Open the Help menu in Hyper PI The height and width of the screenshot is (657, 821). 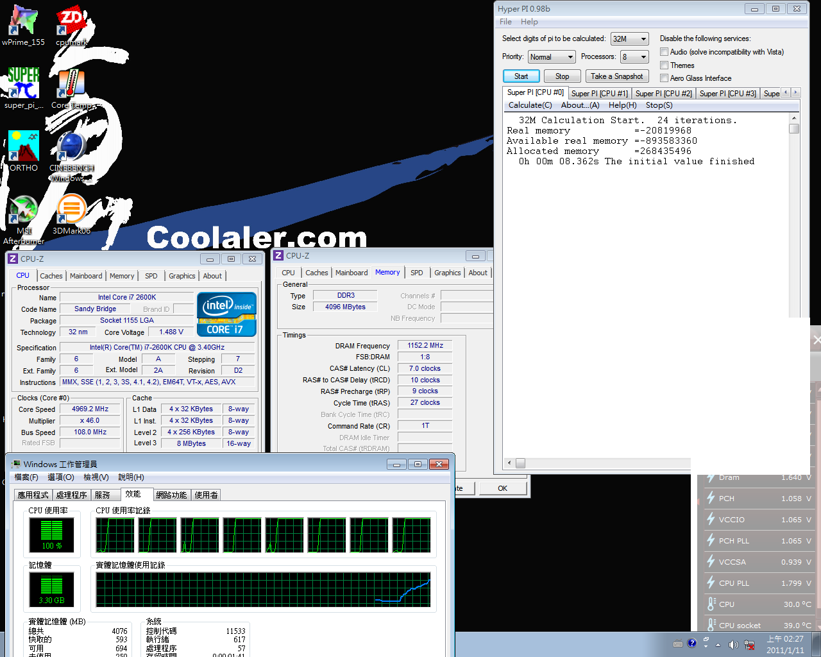tap(529, 22)
